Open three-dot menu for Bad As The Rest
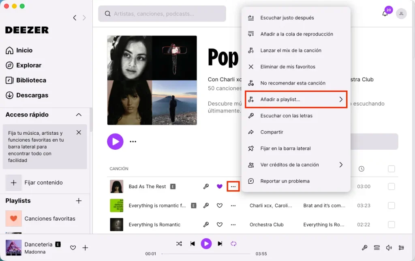This screenshot has width=415, height=261. (233, 187)
